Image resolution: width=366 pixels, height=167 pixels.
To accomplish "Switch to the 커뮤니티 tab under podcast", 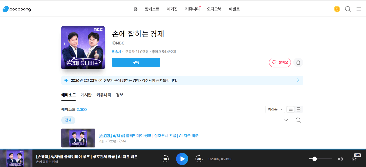I will click(x=104, y=95).
